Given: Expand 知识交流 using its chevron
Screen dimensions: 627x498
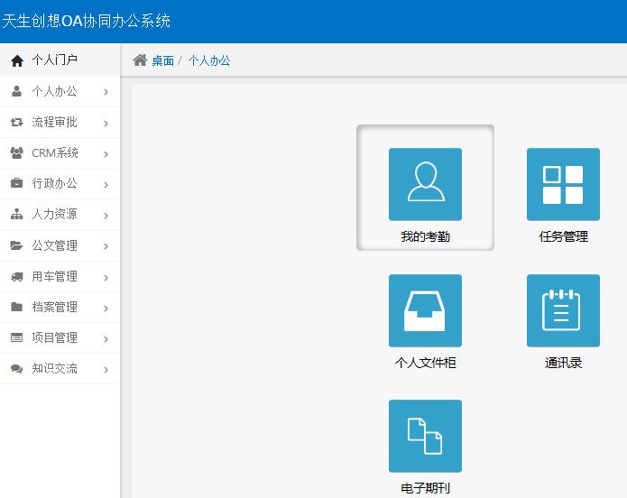Looking at the screenshot, I should (106, 370).
